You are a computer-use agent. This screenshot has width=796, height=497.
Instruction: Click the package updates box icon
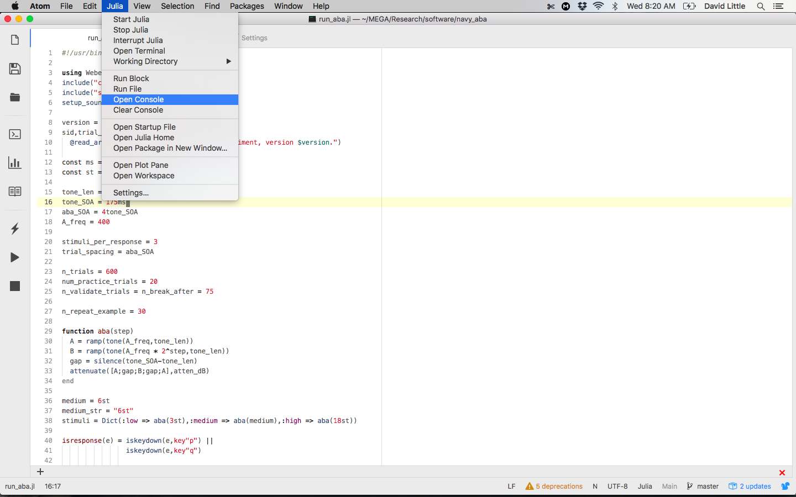tap(733, 487)
